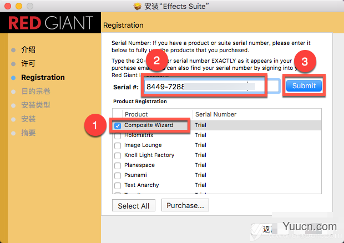Check the Holomatrix checkbox
Image resolution: width=344 pixels, height=243 pixels.
(118, 136)
